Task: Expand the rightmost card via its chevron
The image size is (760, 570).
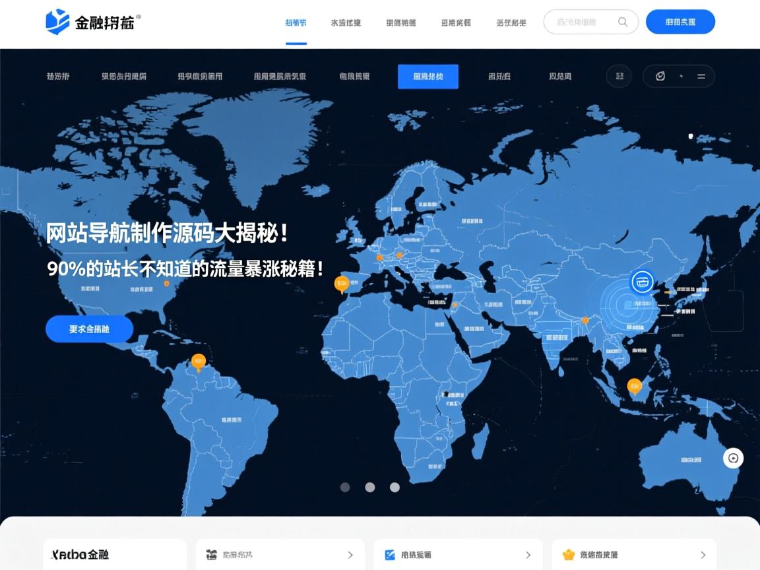Action: tap(703, 555)
